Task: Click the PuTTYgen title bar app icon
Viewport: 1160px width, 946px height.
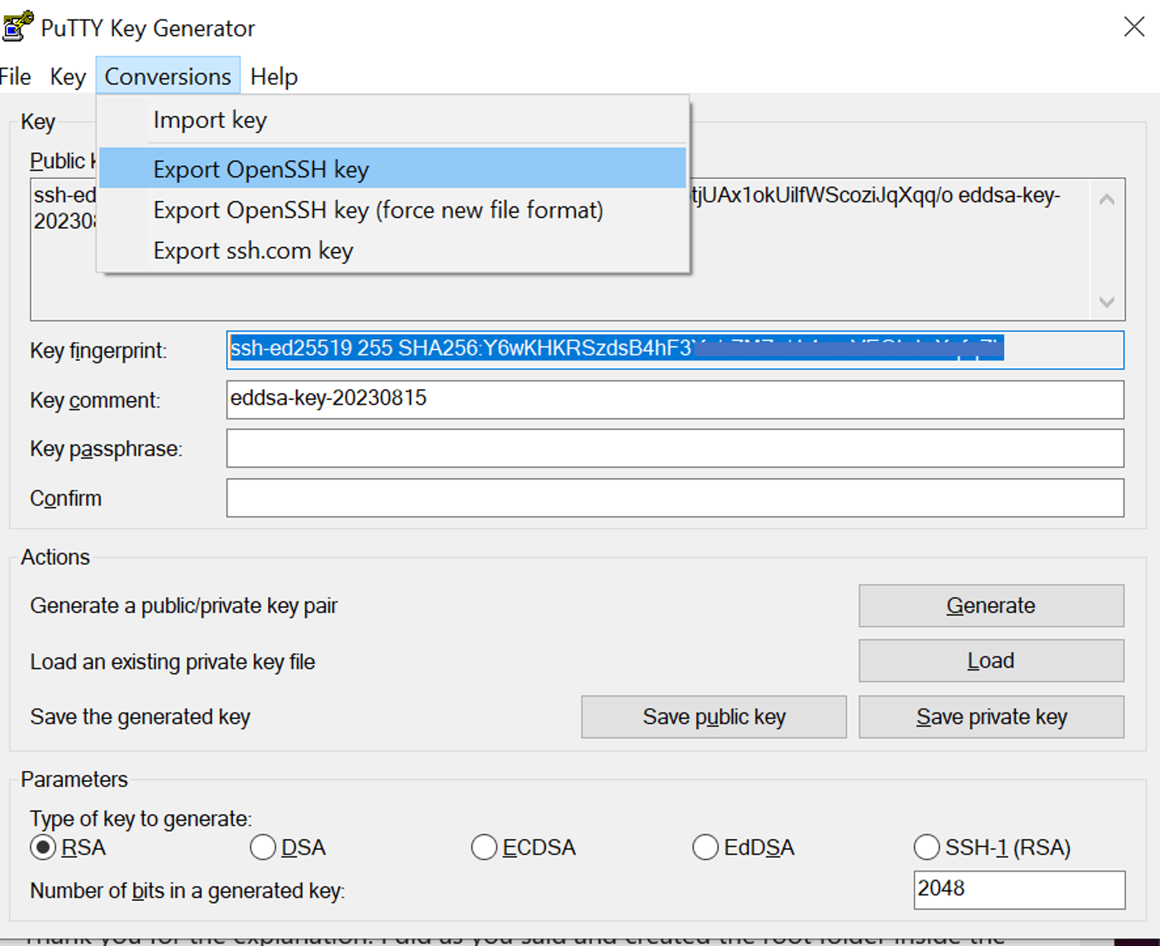Action: (x=17, y=27)
